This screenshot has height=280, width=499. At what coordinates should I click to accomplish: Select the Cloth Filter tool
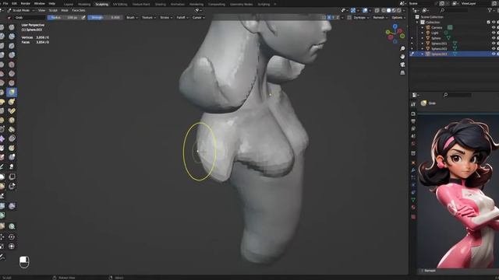12,205
